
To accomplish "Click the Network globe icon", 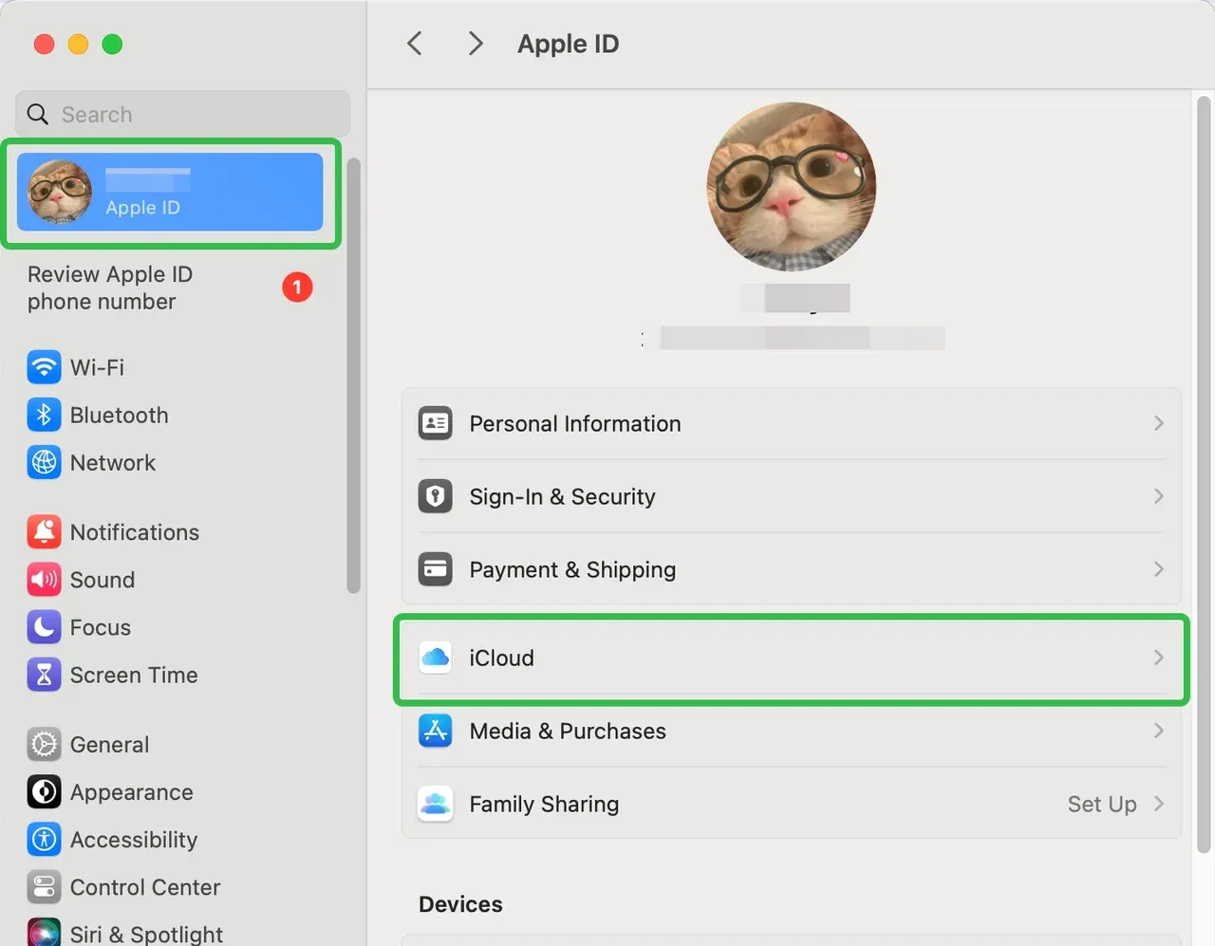I will [44, 462].
